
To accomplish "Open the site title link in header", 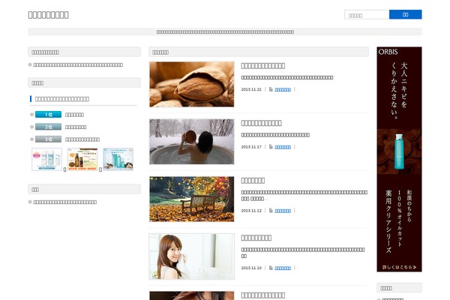I will click(48, 15).
